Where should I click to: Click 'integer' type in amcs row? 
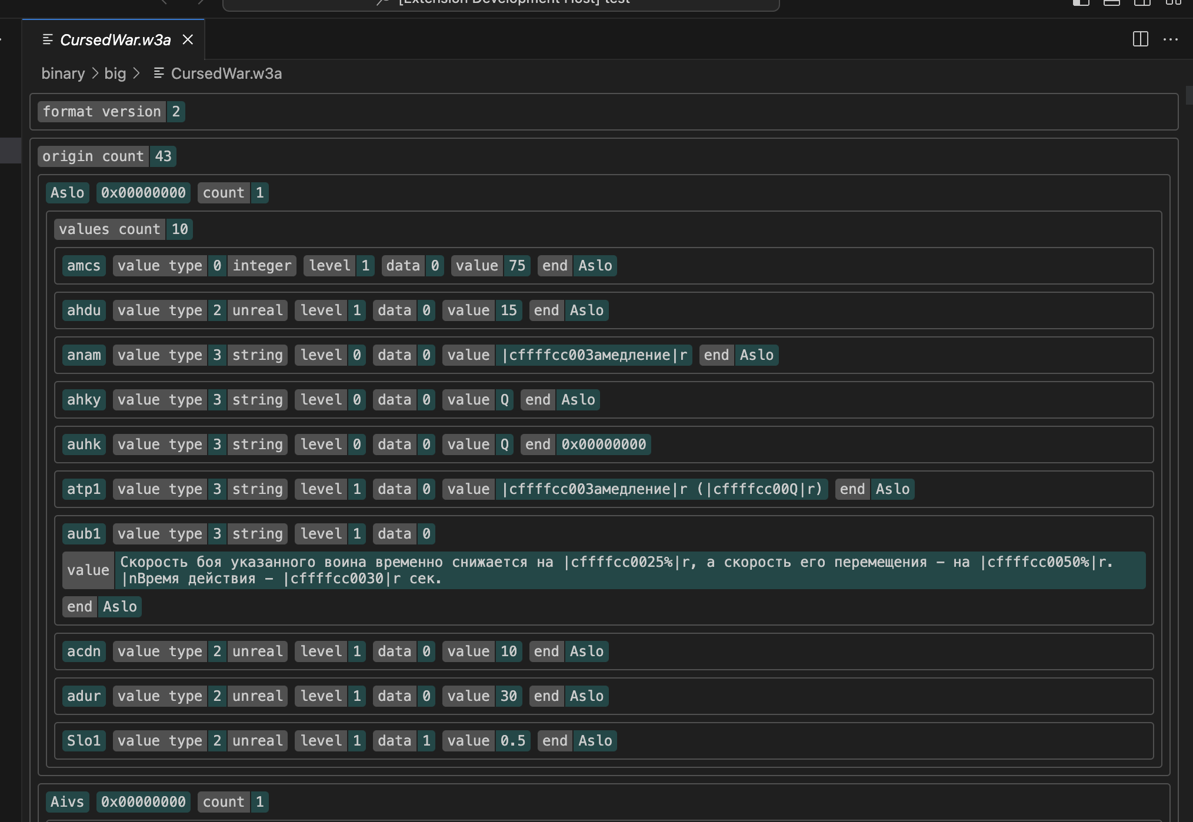point(262,266)
